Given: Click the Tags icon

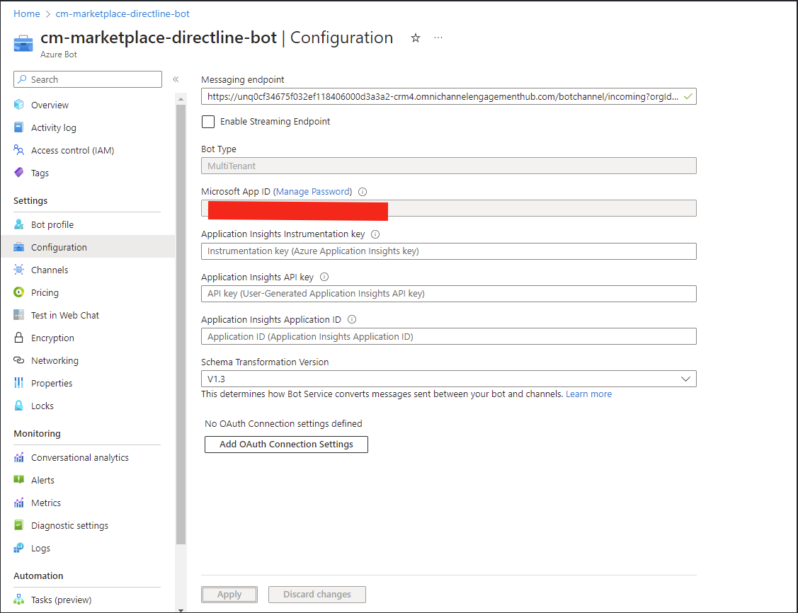Looking at the screenshot, I should point(19,173).
